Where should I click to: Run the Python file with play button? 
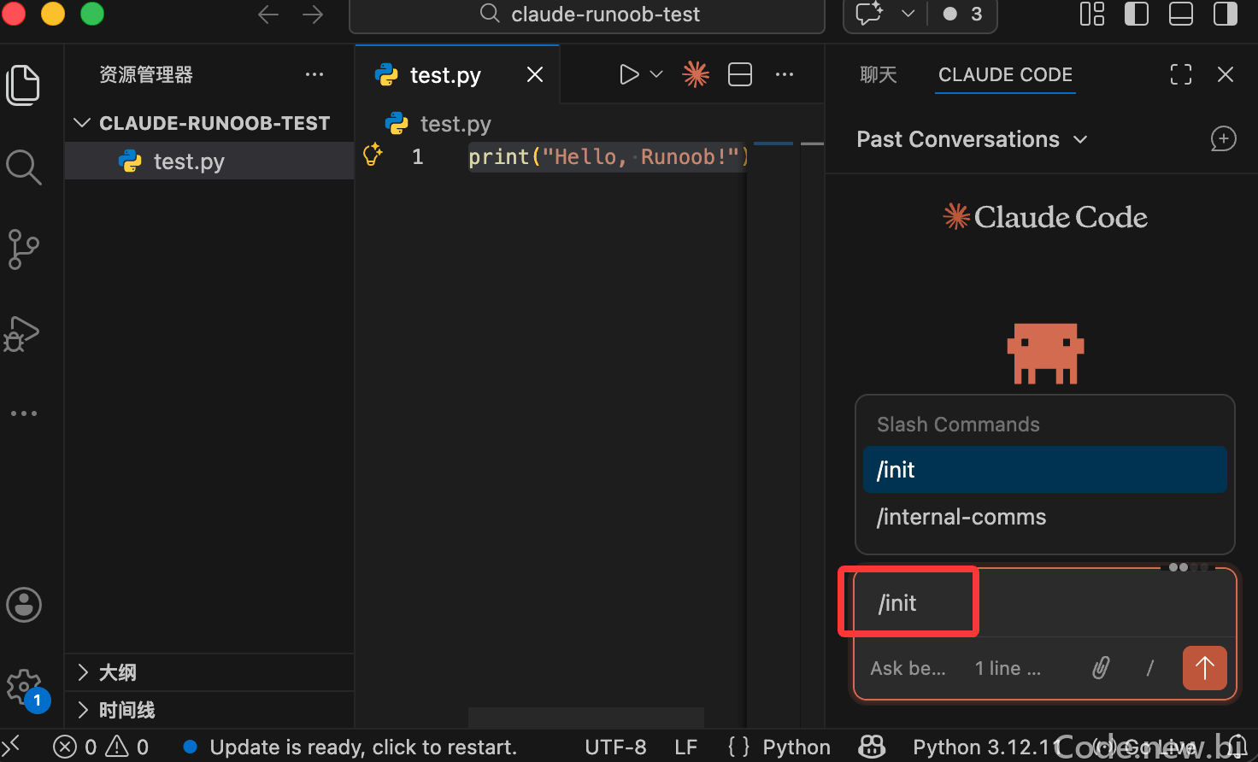pyautogui.click(x=629, y=75)
